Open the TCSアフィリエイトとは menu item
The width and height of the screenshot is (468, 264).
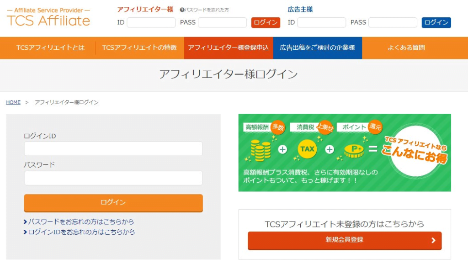pyautogui.click(x=50, y=48)
